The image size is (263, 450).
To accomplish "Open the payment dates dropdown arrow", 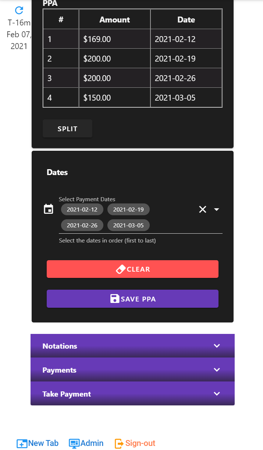I will [217, 209].
